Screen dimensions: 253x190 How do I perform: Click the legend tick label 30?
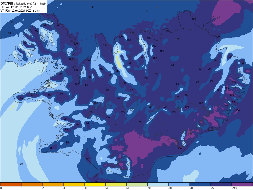65,188
